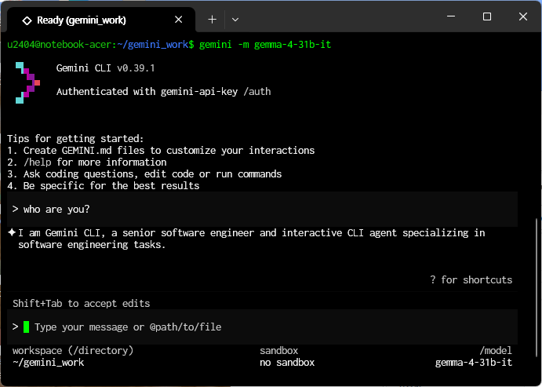Click the 'u2404@notebook-acer' prompt text
This screenshot has height=387, width=542.
[59, 45]
